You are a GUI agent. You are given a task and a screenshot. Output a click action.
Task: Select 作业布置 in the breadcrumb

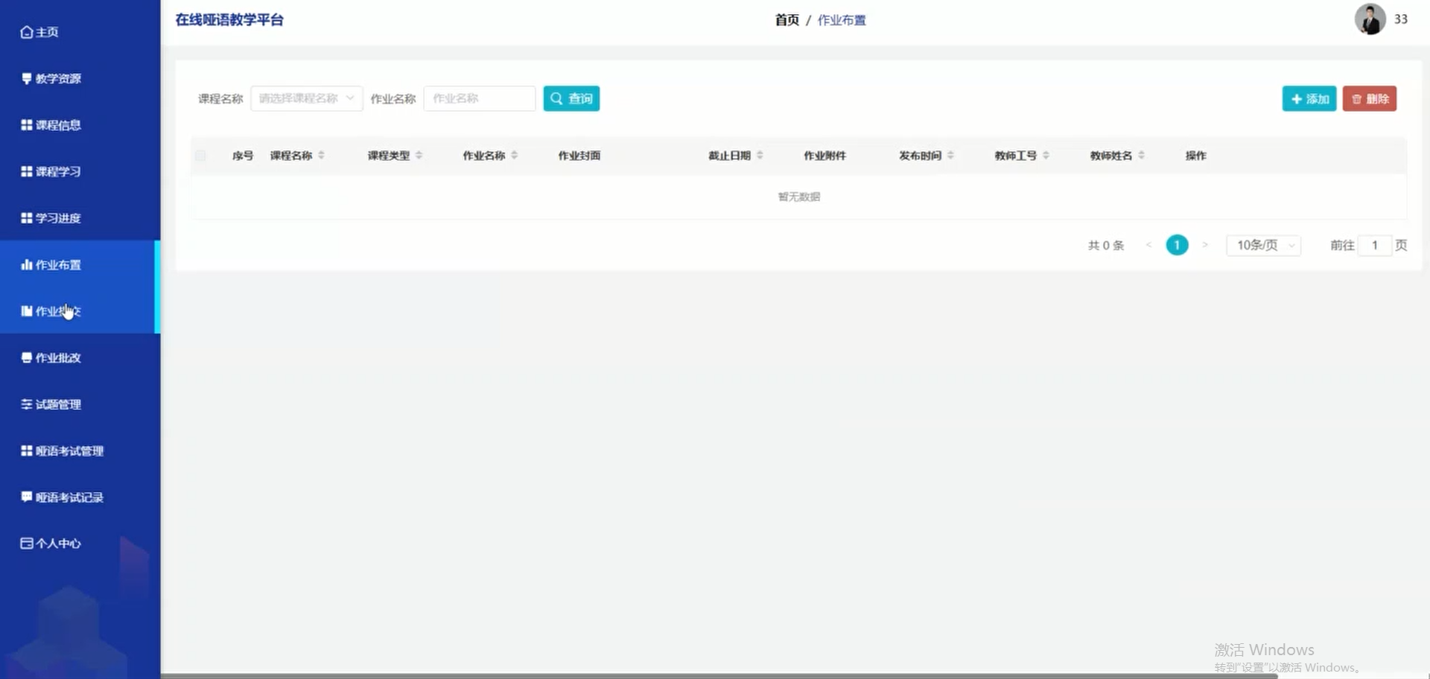click(842, 20)
